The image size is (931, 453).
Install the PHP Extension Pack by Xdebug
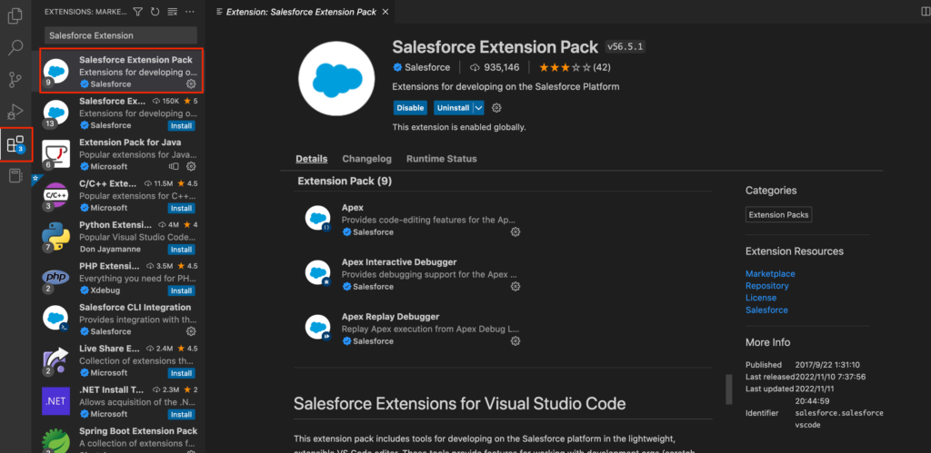pyautogui.click(x=181, y=291)
